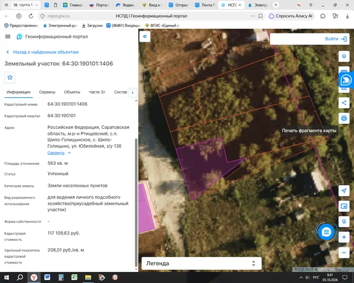This screenshot has width=354, height=283.
Task: Open File Explorer from the taskbar
Action: click(88, 277)
